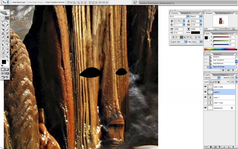Enable the Show Transform Controls checkbox
Viewport: 238px width, 149px height.
click(44, 2)
